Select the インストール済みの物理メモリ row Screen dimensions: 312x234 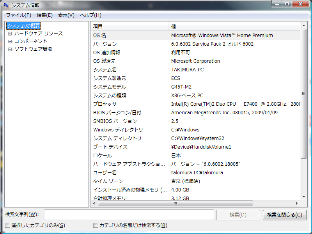pos(196,190)
